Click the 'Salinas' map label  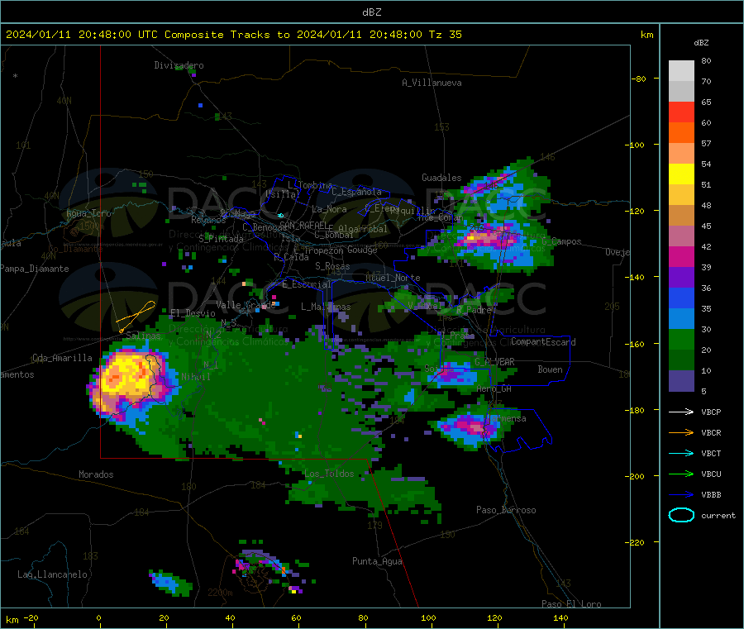pos(143,336)
